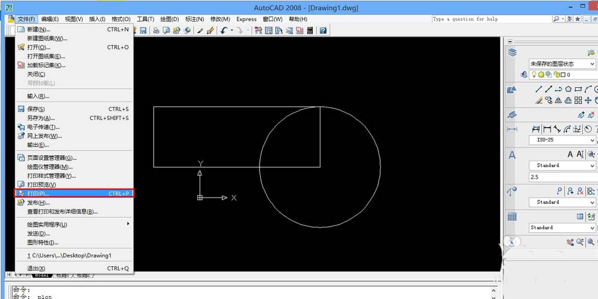Click the text height 2.5 field
Screen dimensions: 598x299
[563, 177]
